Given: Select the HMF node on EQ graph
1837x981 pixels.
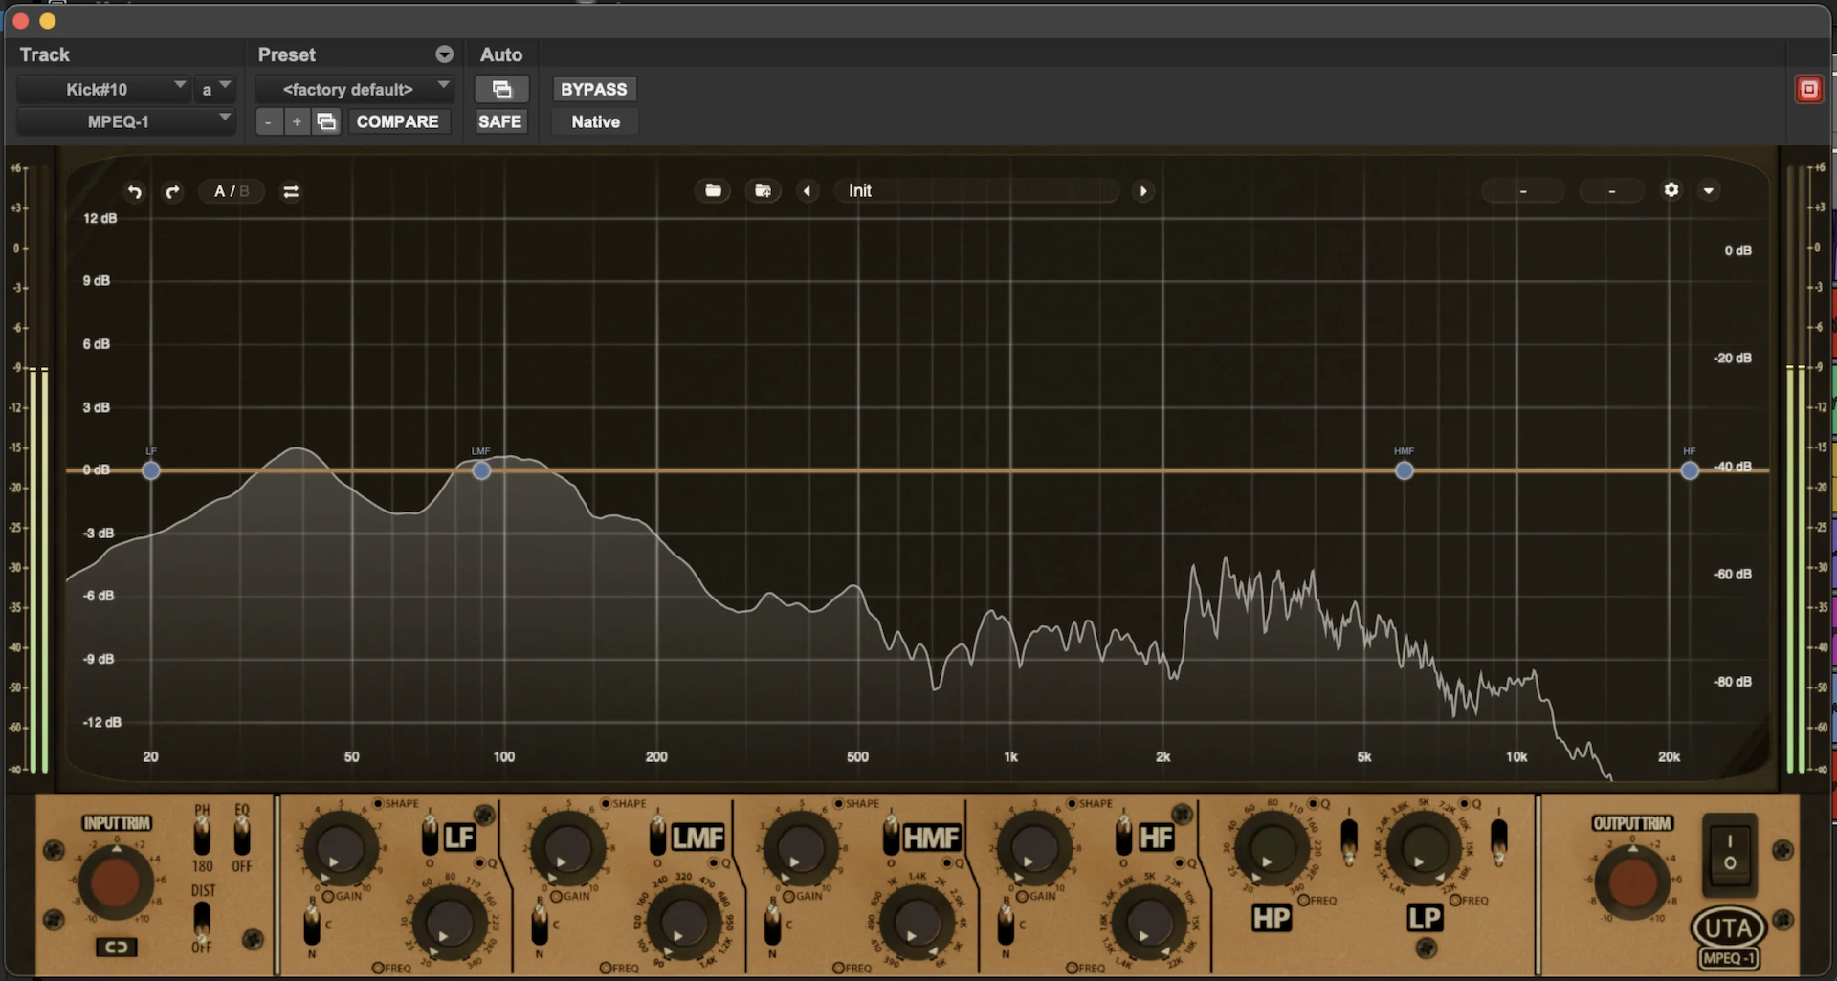Looking at the screenshot, I should [x=1404, y=470].
